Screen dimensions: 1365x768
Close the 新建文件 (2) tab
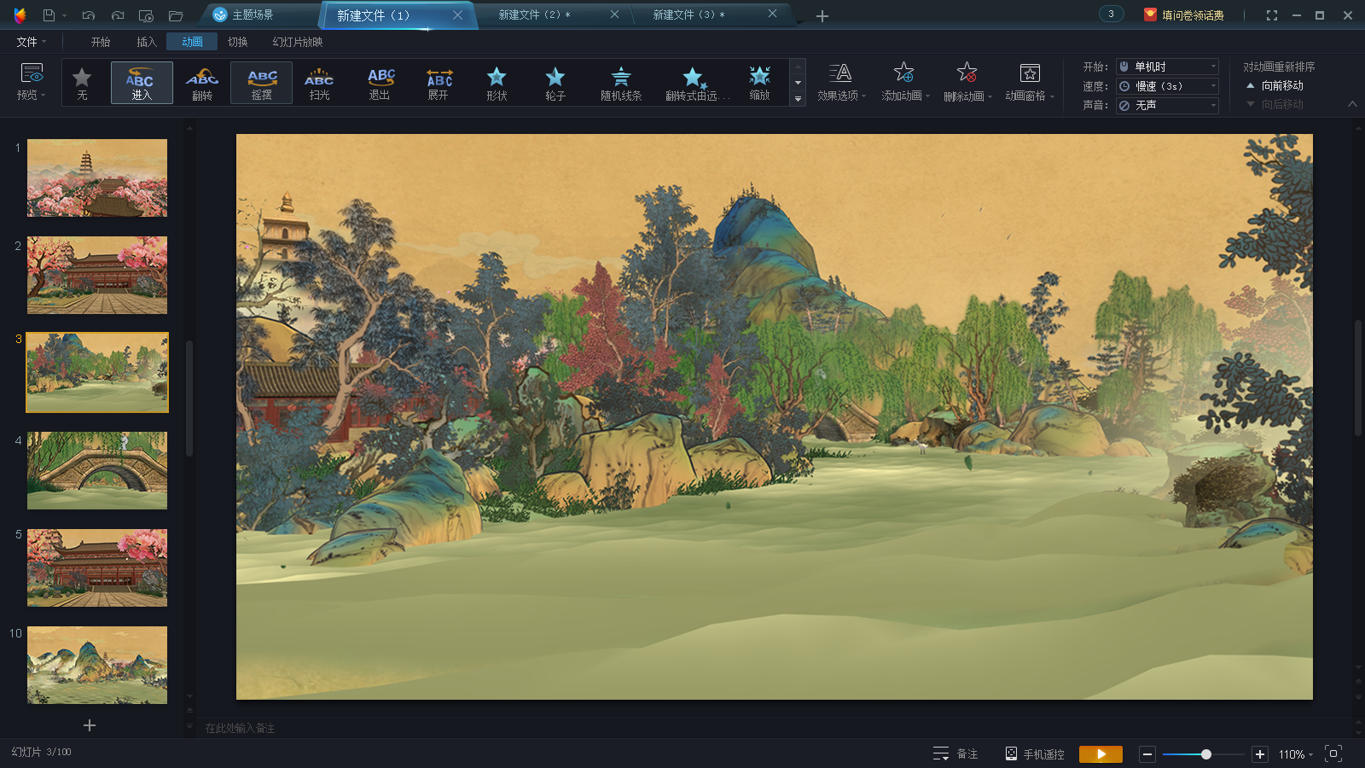pos(614,15)
